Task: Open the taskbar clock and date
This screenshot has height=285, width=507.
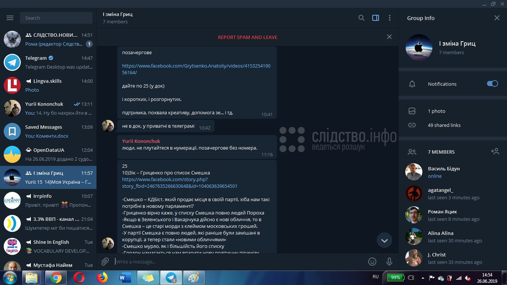Action: click(x=487, y=278)
